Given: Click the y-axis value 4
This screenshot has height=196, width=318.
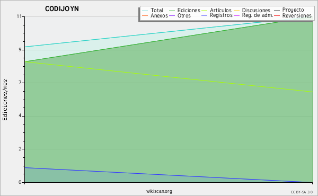Looking at the screenshot, I should [20, 116].
